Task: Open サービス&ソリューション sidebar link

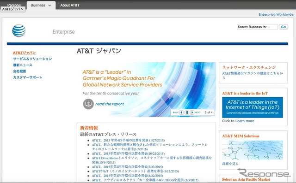Action: (x=32, y=59)
